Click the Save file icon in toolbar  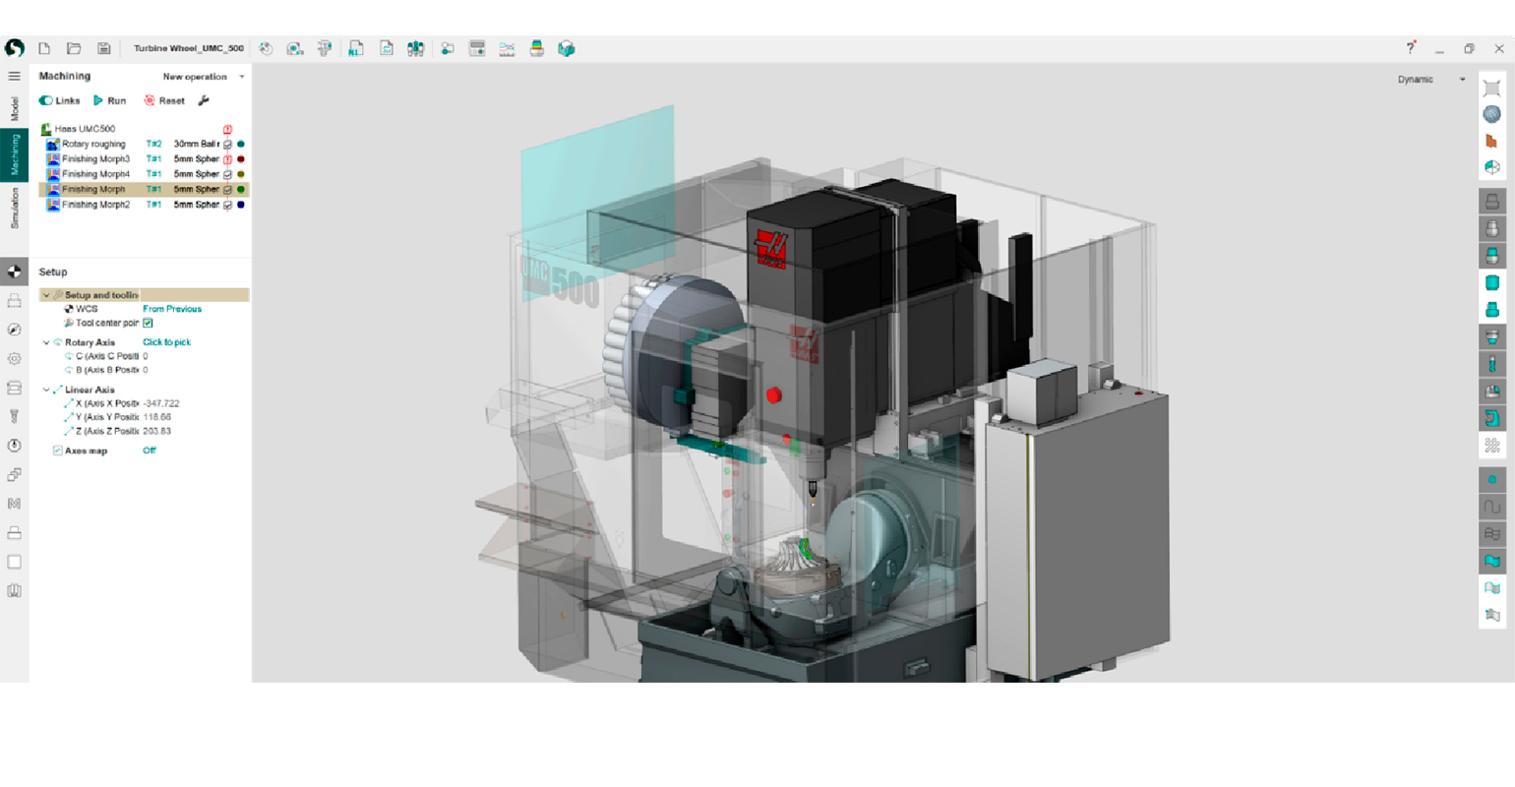pyautogui.click(x=103, y=48)
